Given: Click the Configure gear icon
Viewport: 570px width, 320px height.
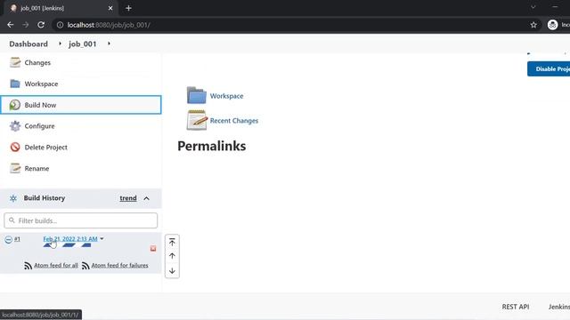Looking at the screenshot, I should (x=15, y=126).
